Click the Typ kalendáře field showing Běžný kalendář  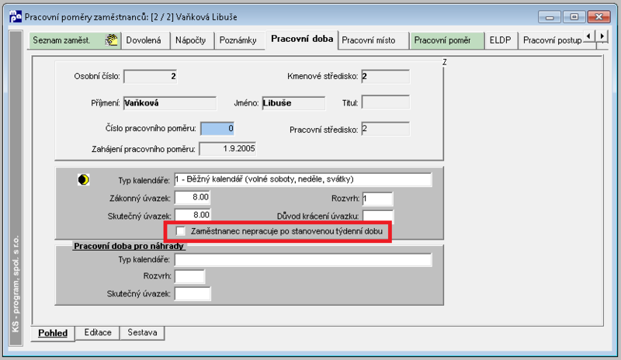click(x=303, y=179)
